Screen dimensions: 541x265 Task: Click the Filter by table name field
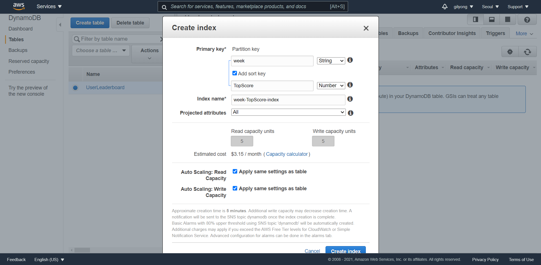point(118,39)
